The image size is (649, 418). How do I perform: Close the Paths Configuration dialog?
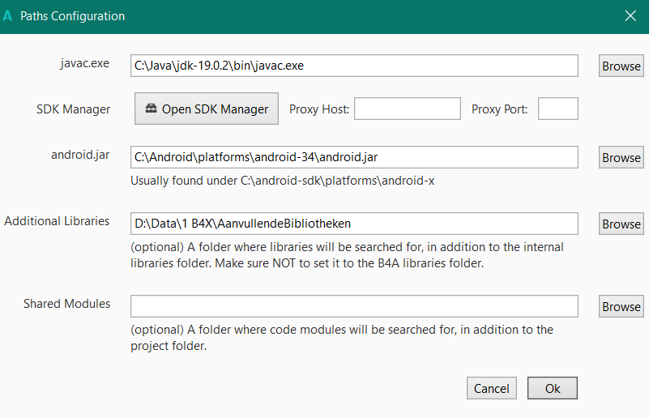630,15
